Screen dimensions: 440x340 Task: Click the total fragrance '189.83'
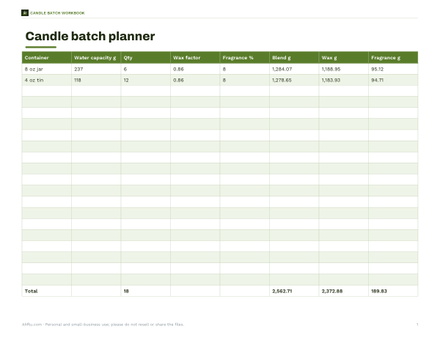[379, 291]
